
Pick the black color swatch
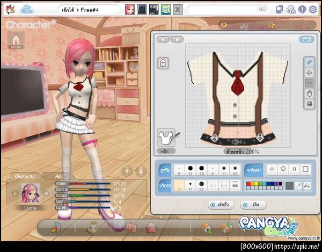click(280, 184)
